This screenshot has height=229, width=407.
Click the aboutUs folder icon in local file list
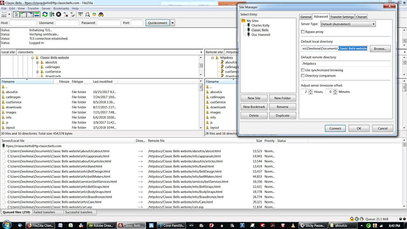[3, 92]
